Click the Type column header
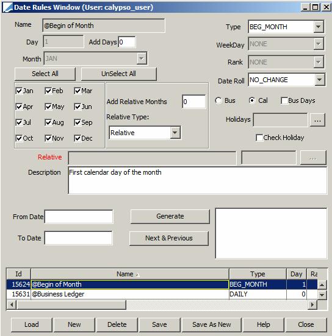Viewport: 332px width, 336px height. (258, 274)
